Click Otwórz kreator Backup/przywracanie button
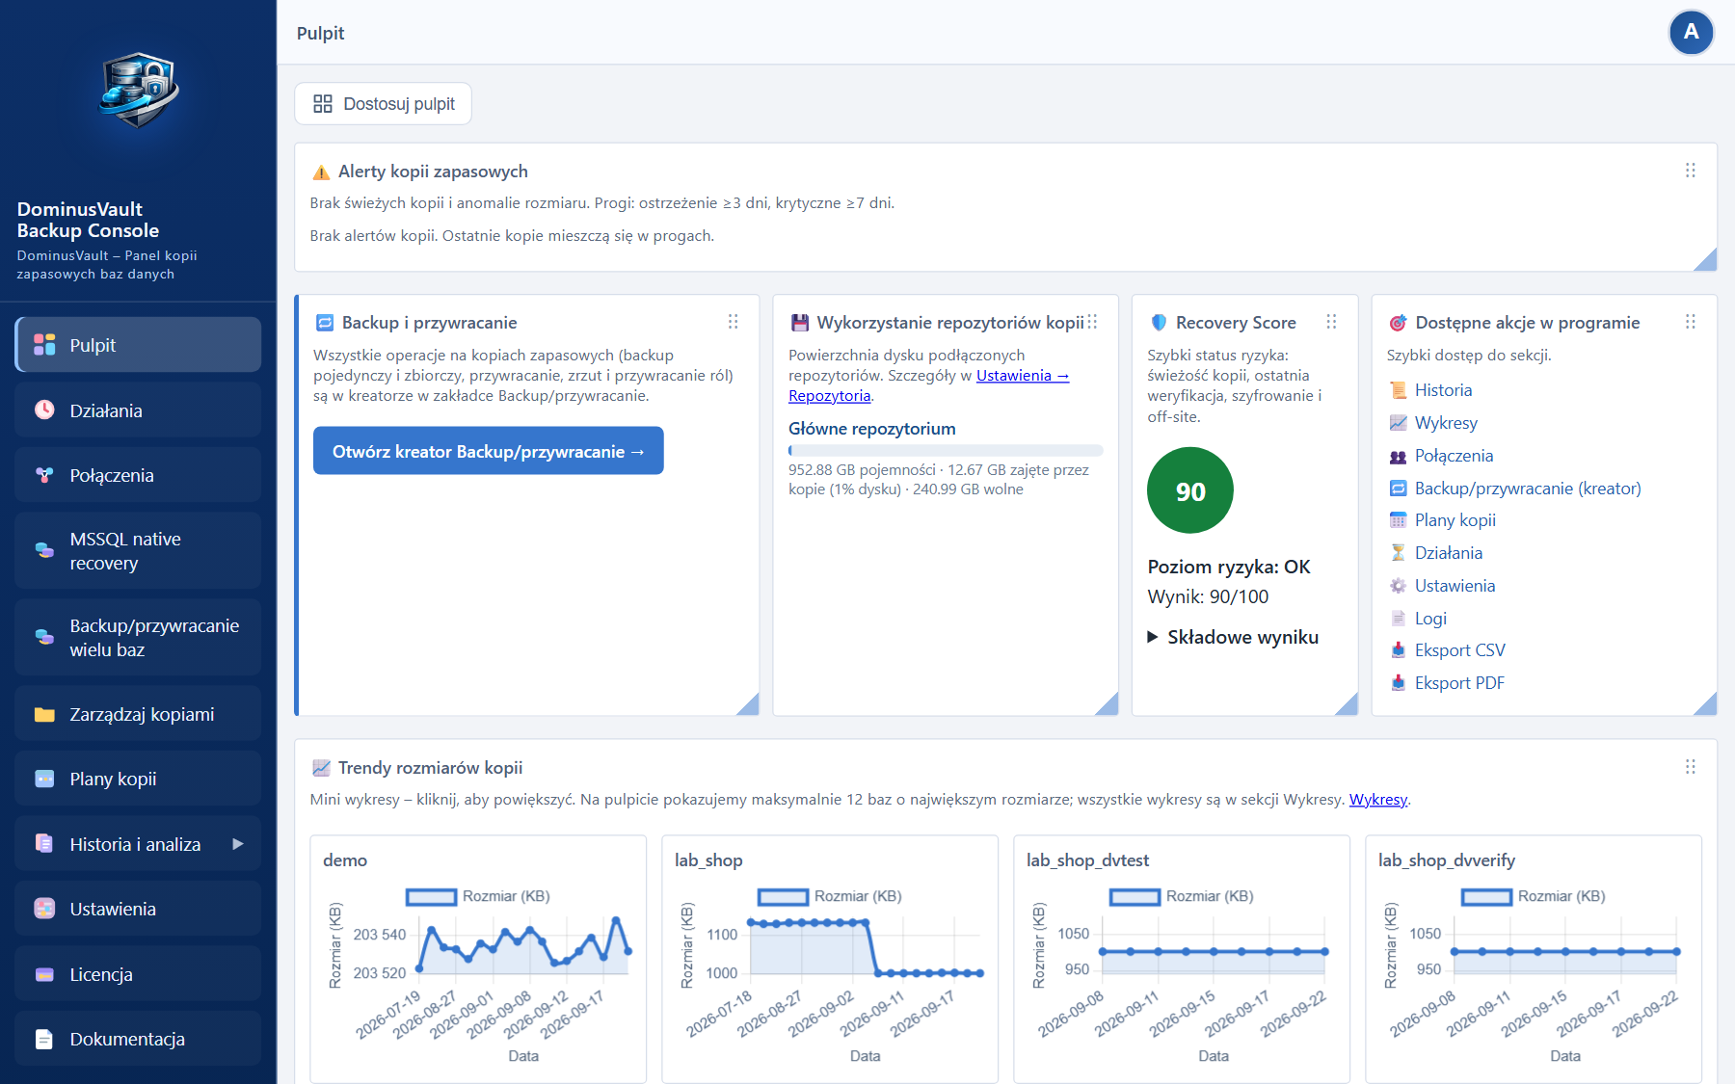The image size is (1735, 1084). pyautogui.click(x=489, y=451)
